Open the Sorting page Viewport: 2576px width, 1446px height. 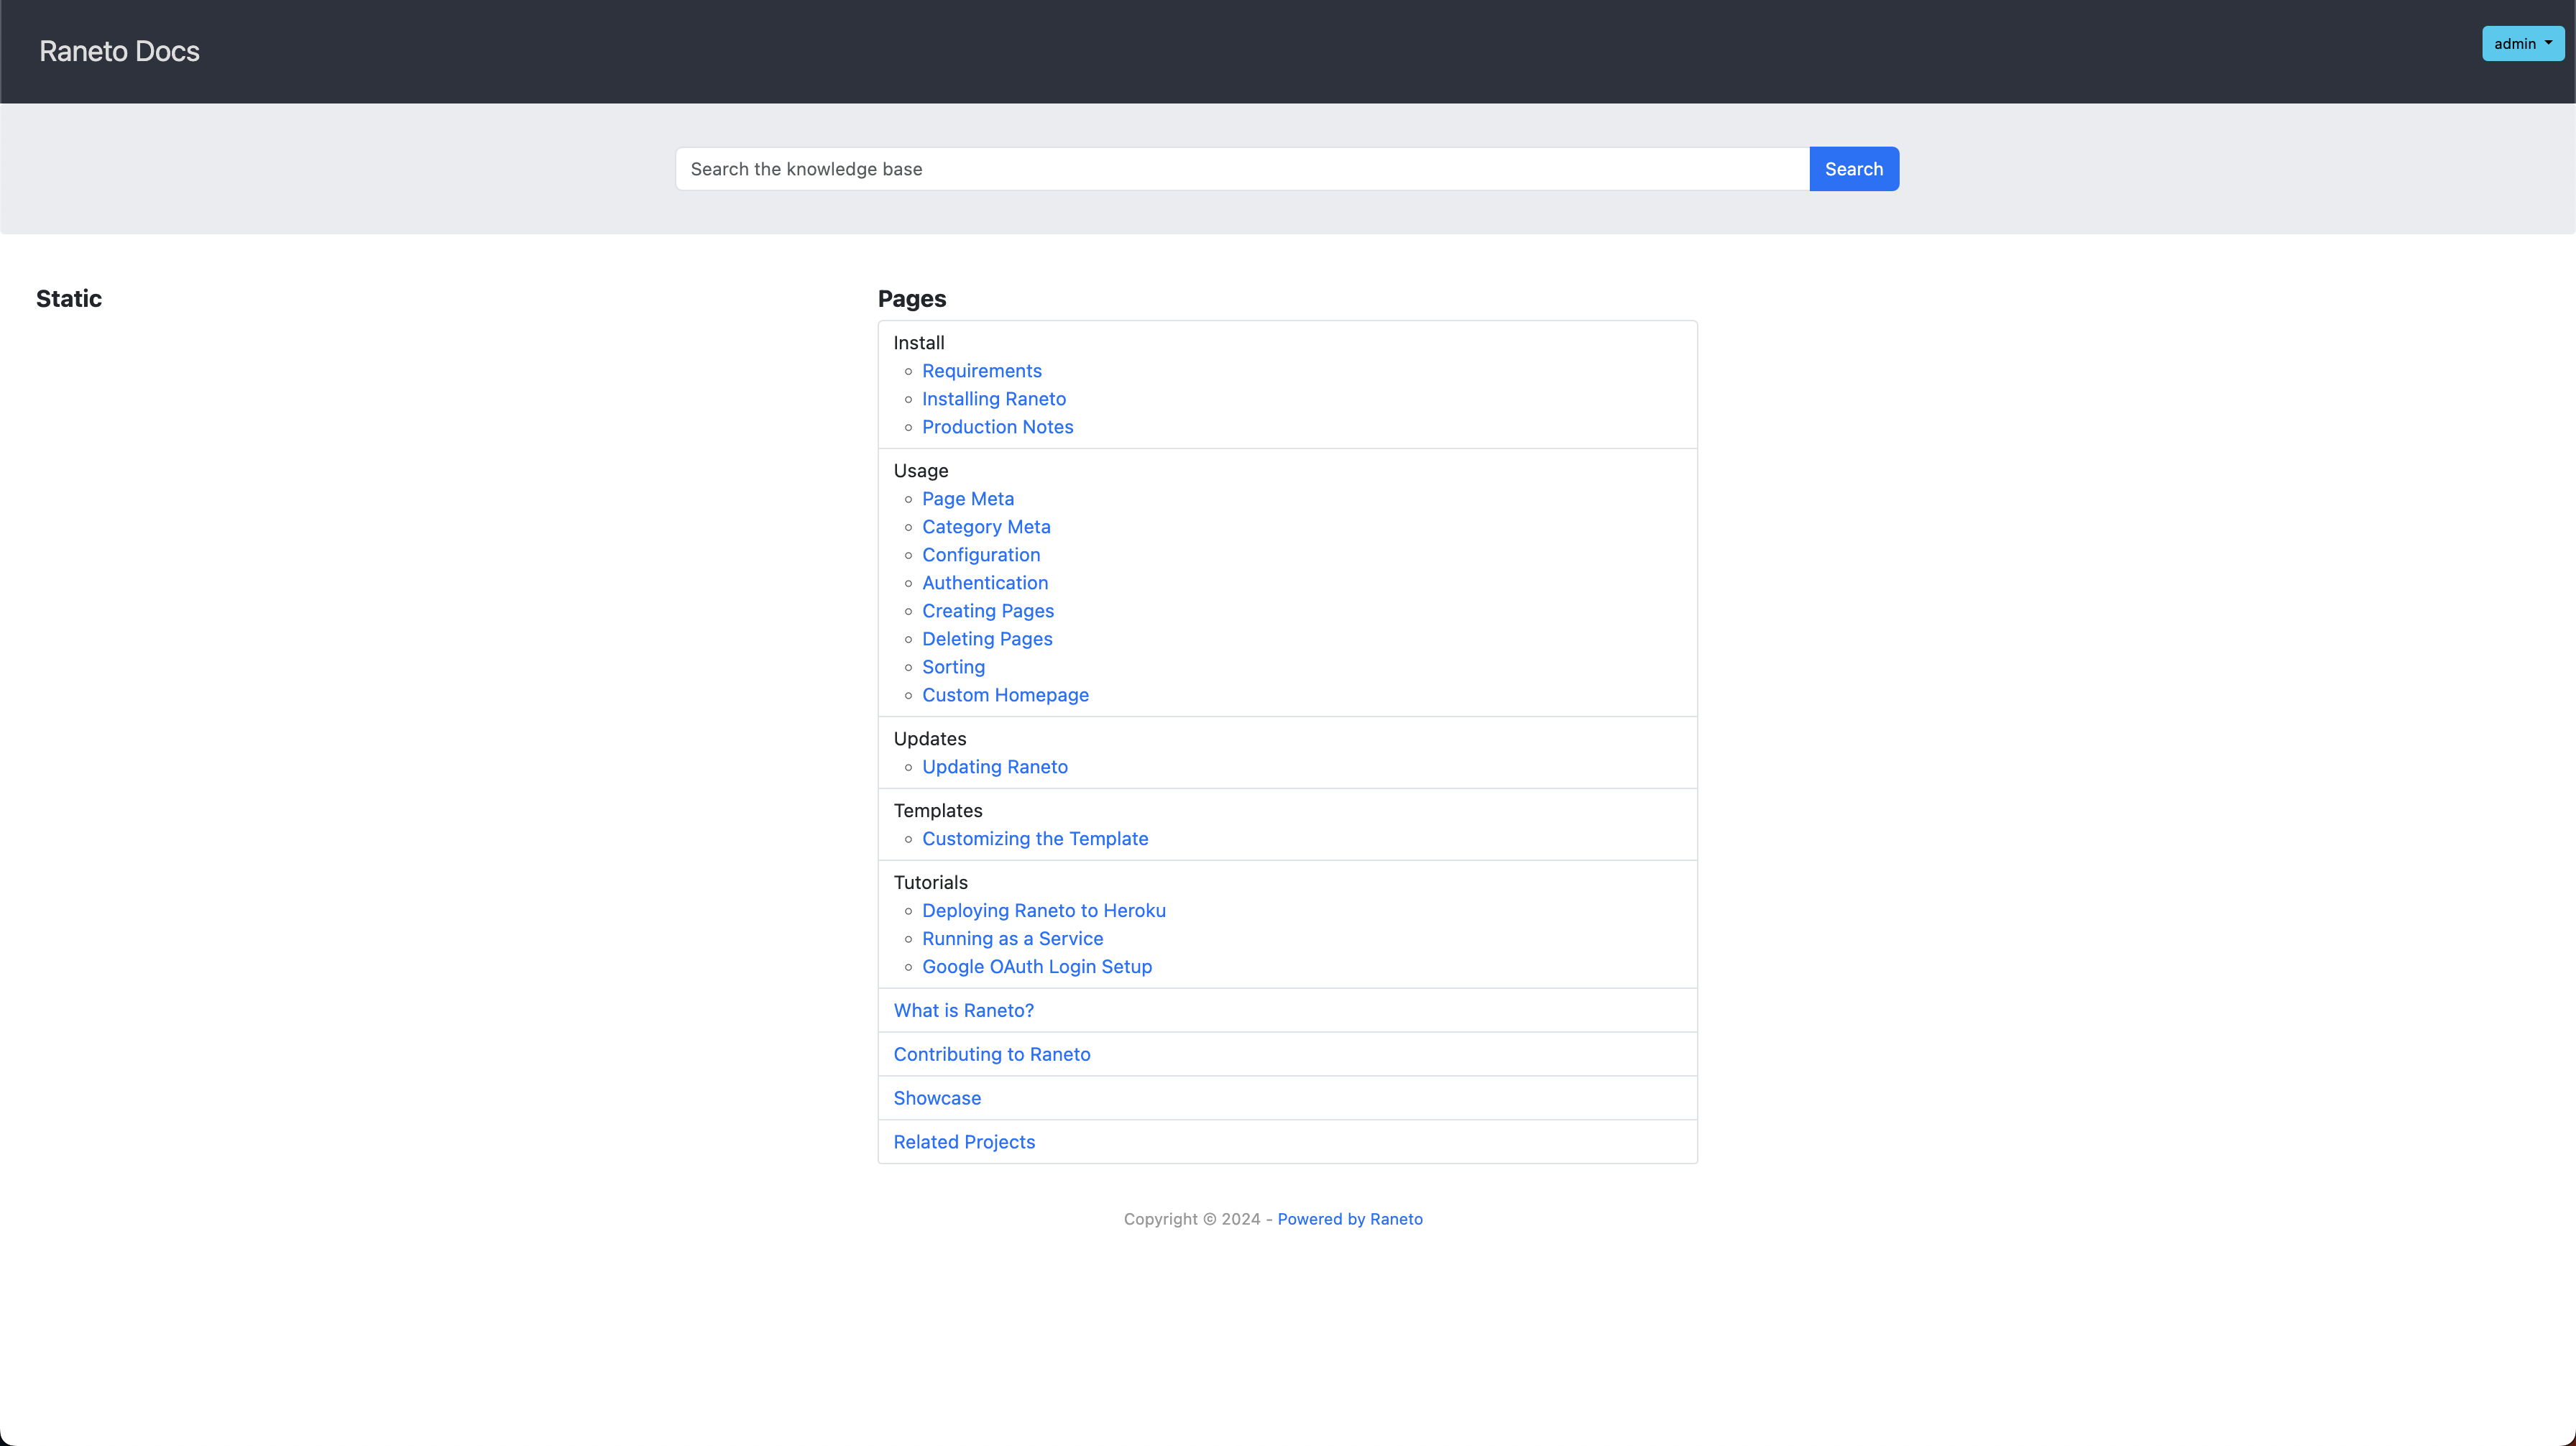pos(953,666)
